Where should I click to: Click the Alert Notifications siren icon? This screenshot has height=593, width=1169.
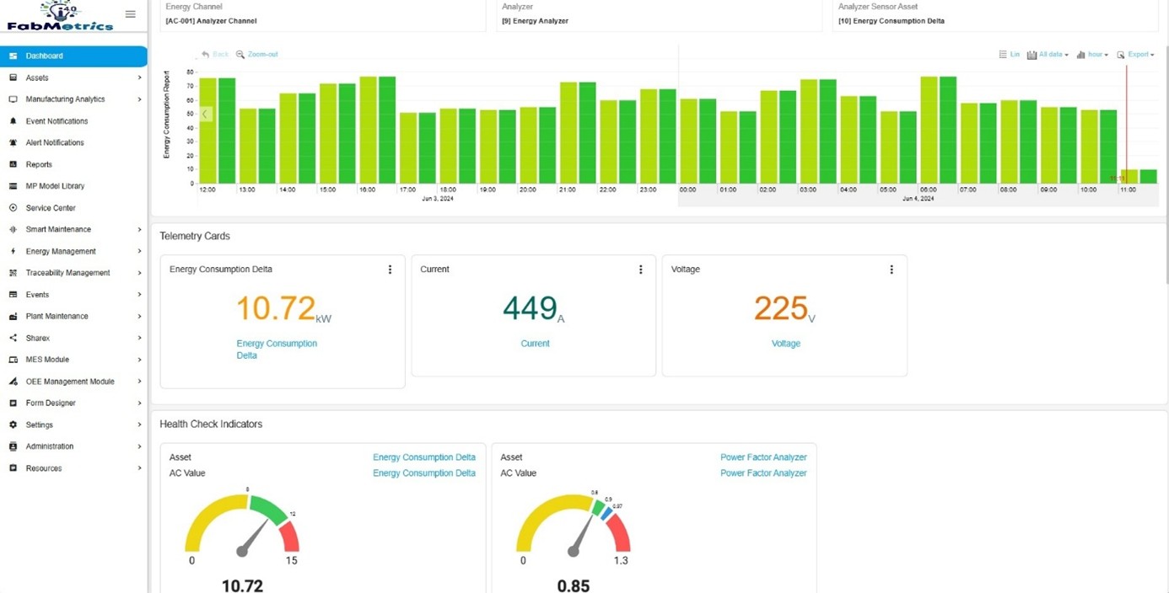(13, 142)
